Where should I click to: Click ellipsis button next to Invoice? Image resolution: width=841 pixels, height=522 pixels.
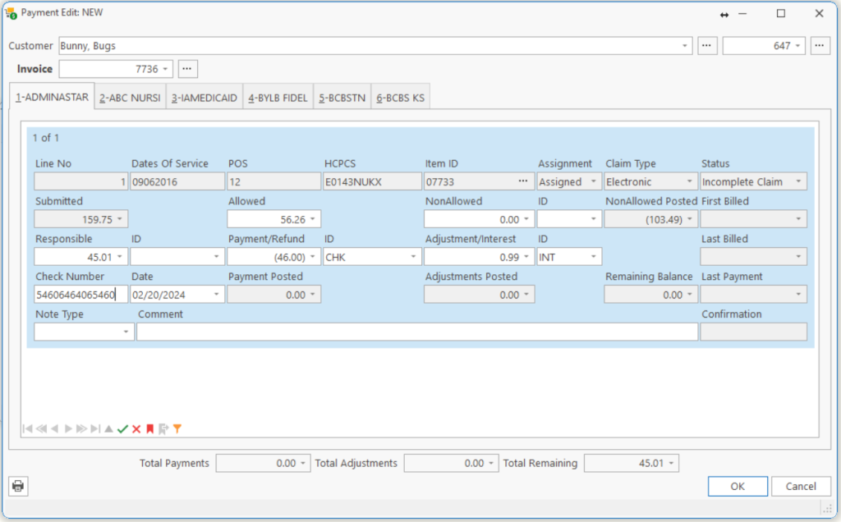click(x=187, y=69)
